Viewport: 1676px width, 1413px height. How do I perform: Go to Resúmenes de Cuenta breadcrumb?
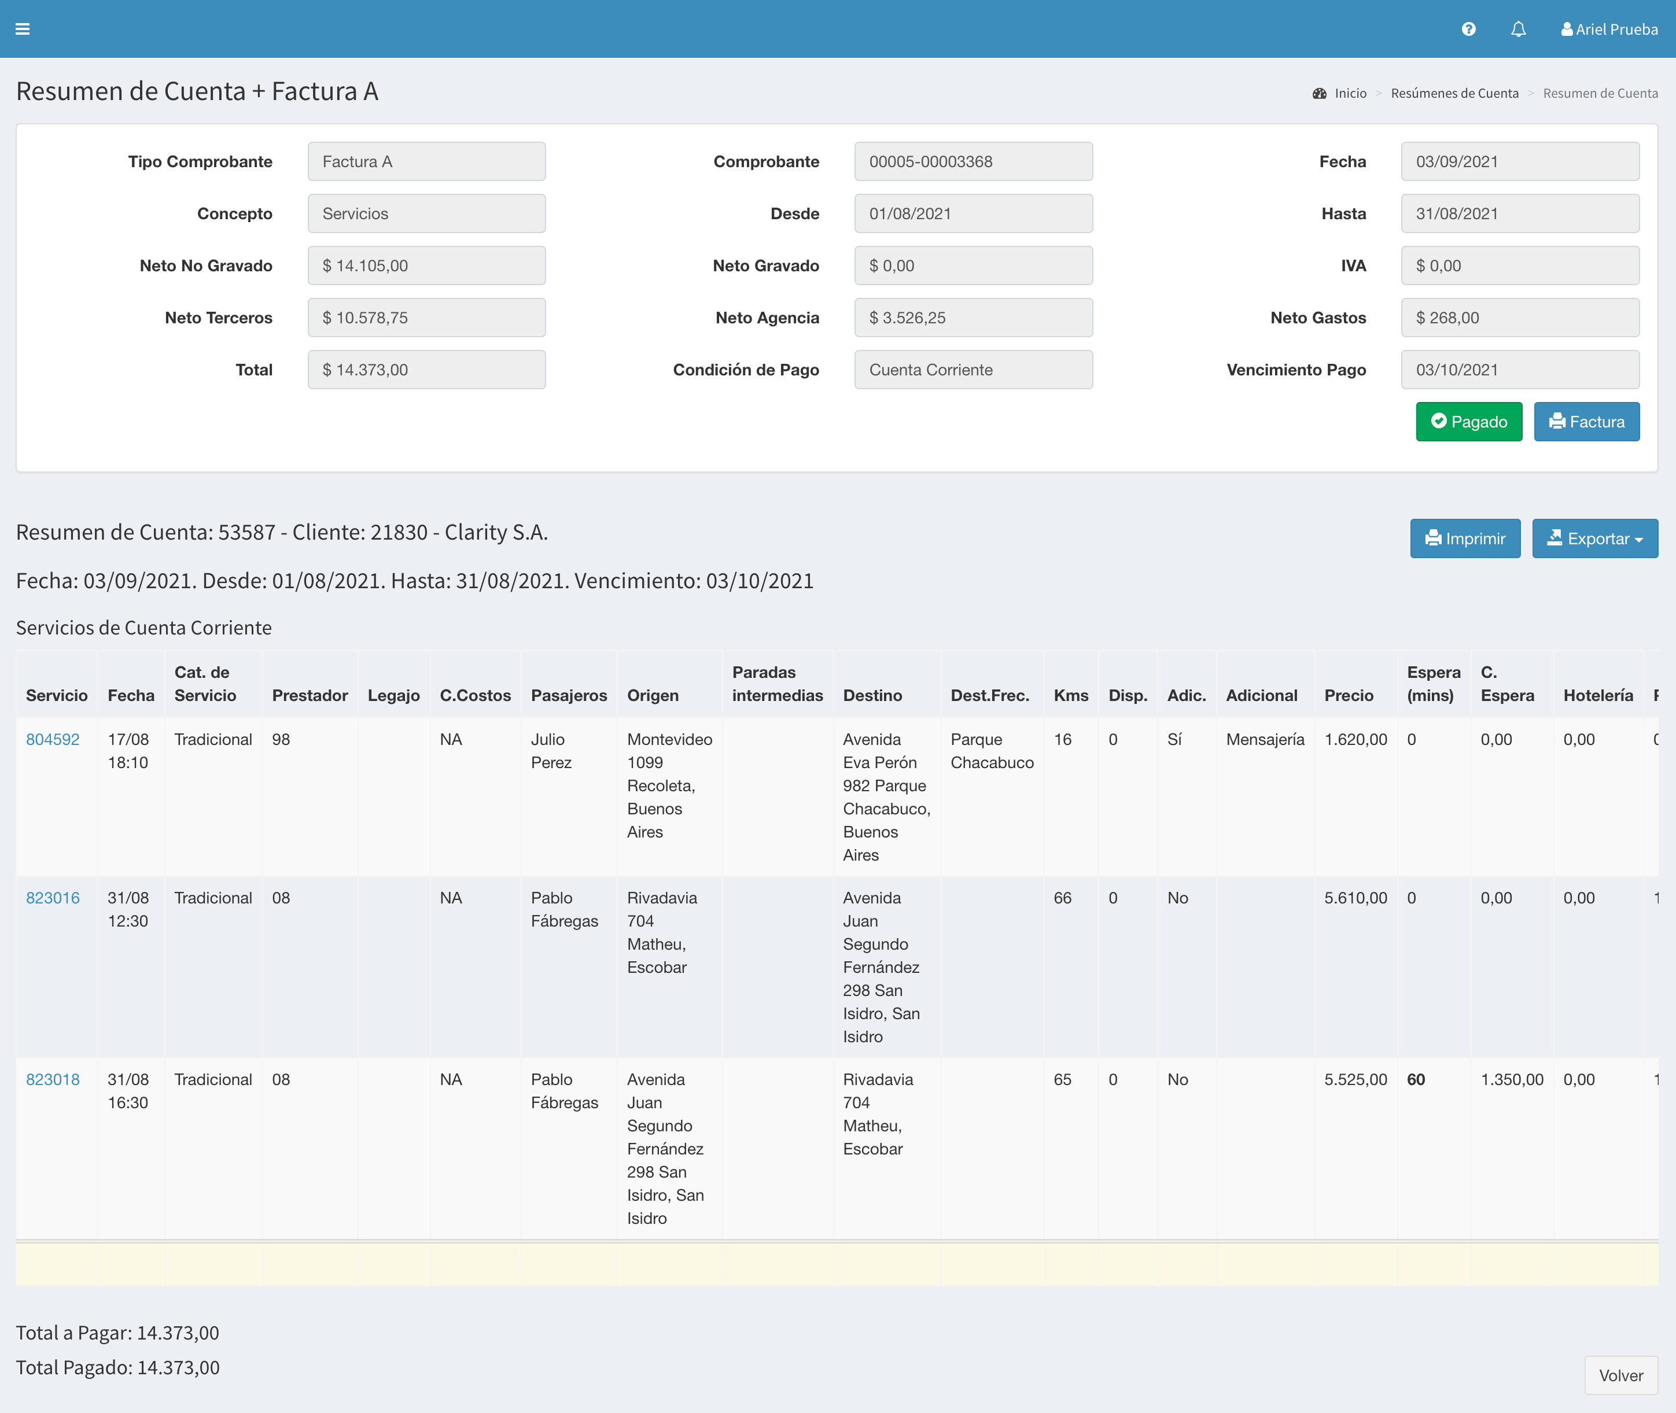click(x=1454, y=93)
